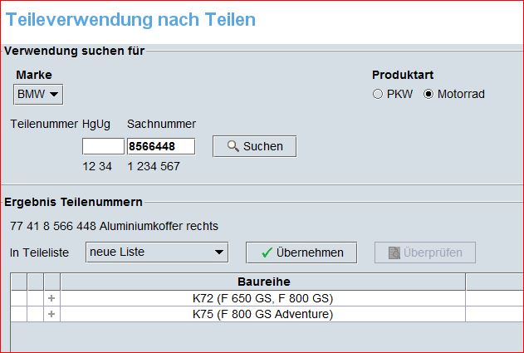Select the PKW product type
This screenshot has height=353, width=524.
[x=378, y=94]
